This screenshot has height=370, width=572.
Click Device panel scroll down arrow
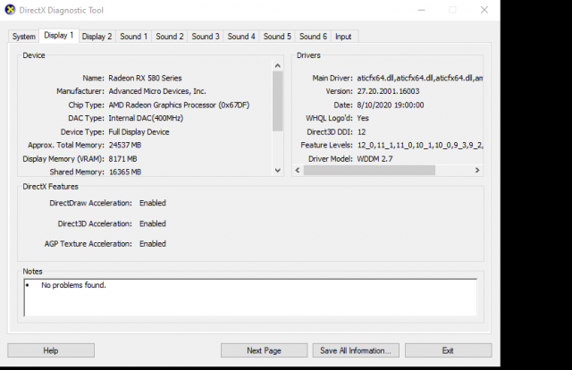tap(278, 171)
